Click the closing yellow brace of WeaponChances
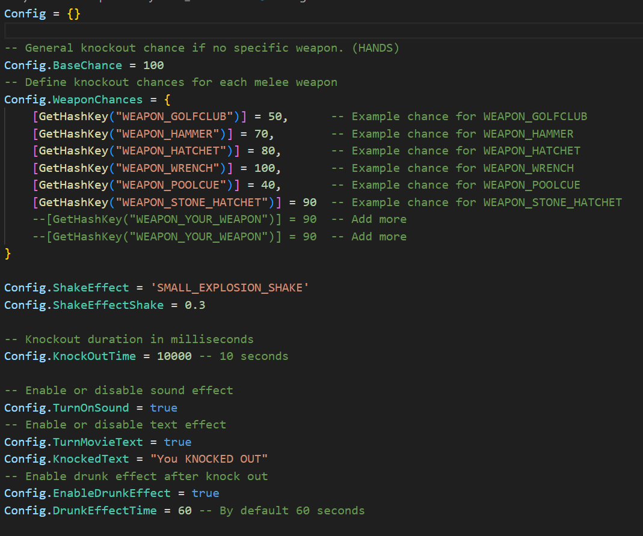Viewport: 643px width, 536px height. pyautogui.click(x=8, y=254)
